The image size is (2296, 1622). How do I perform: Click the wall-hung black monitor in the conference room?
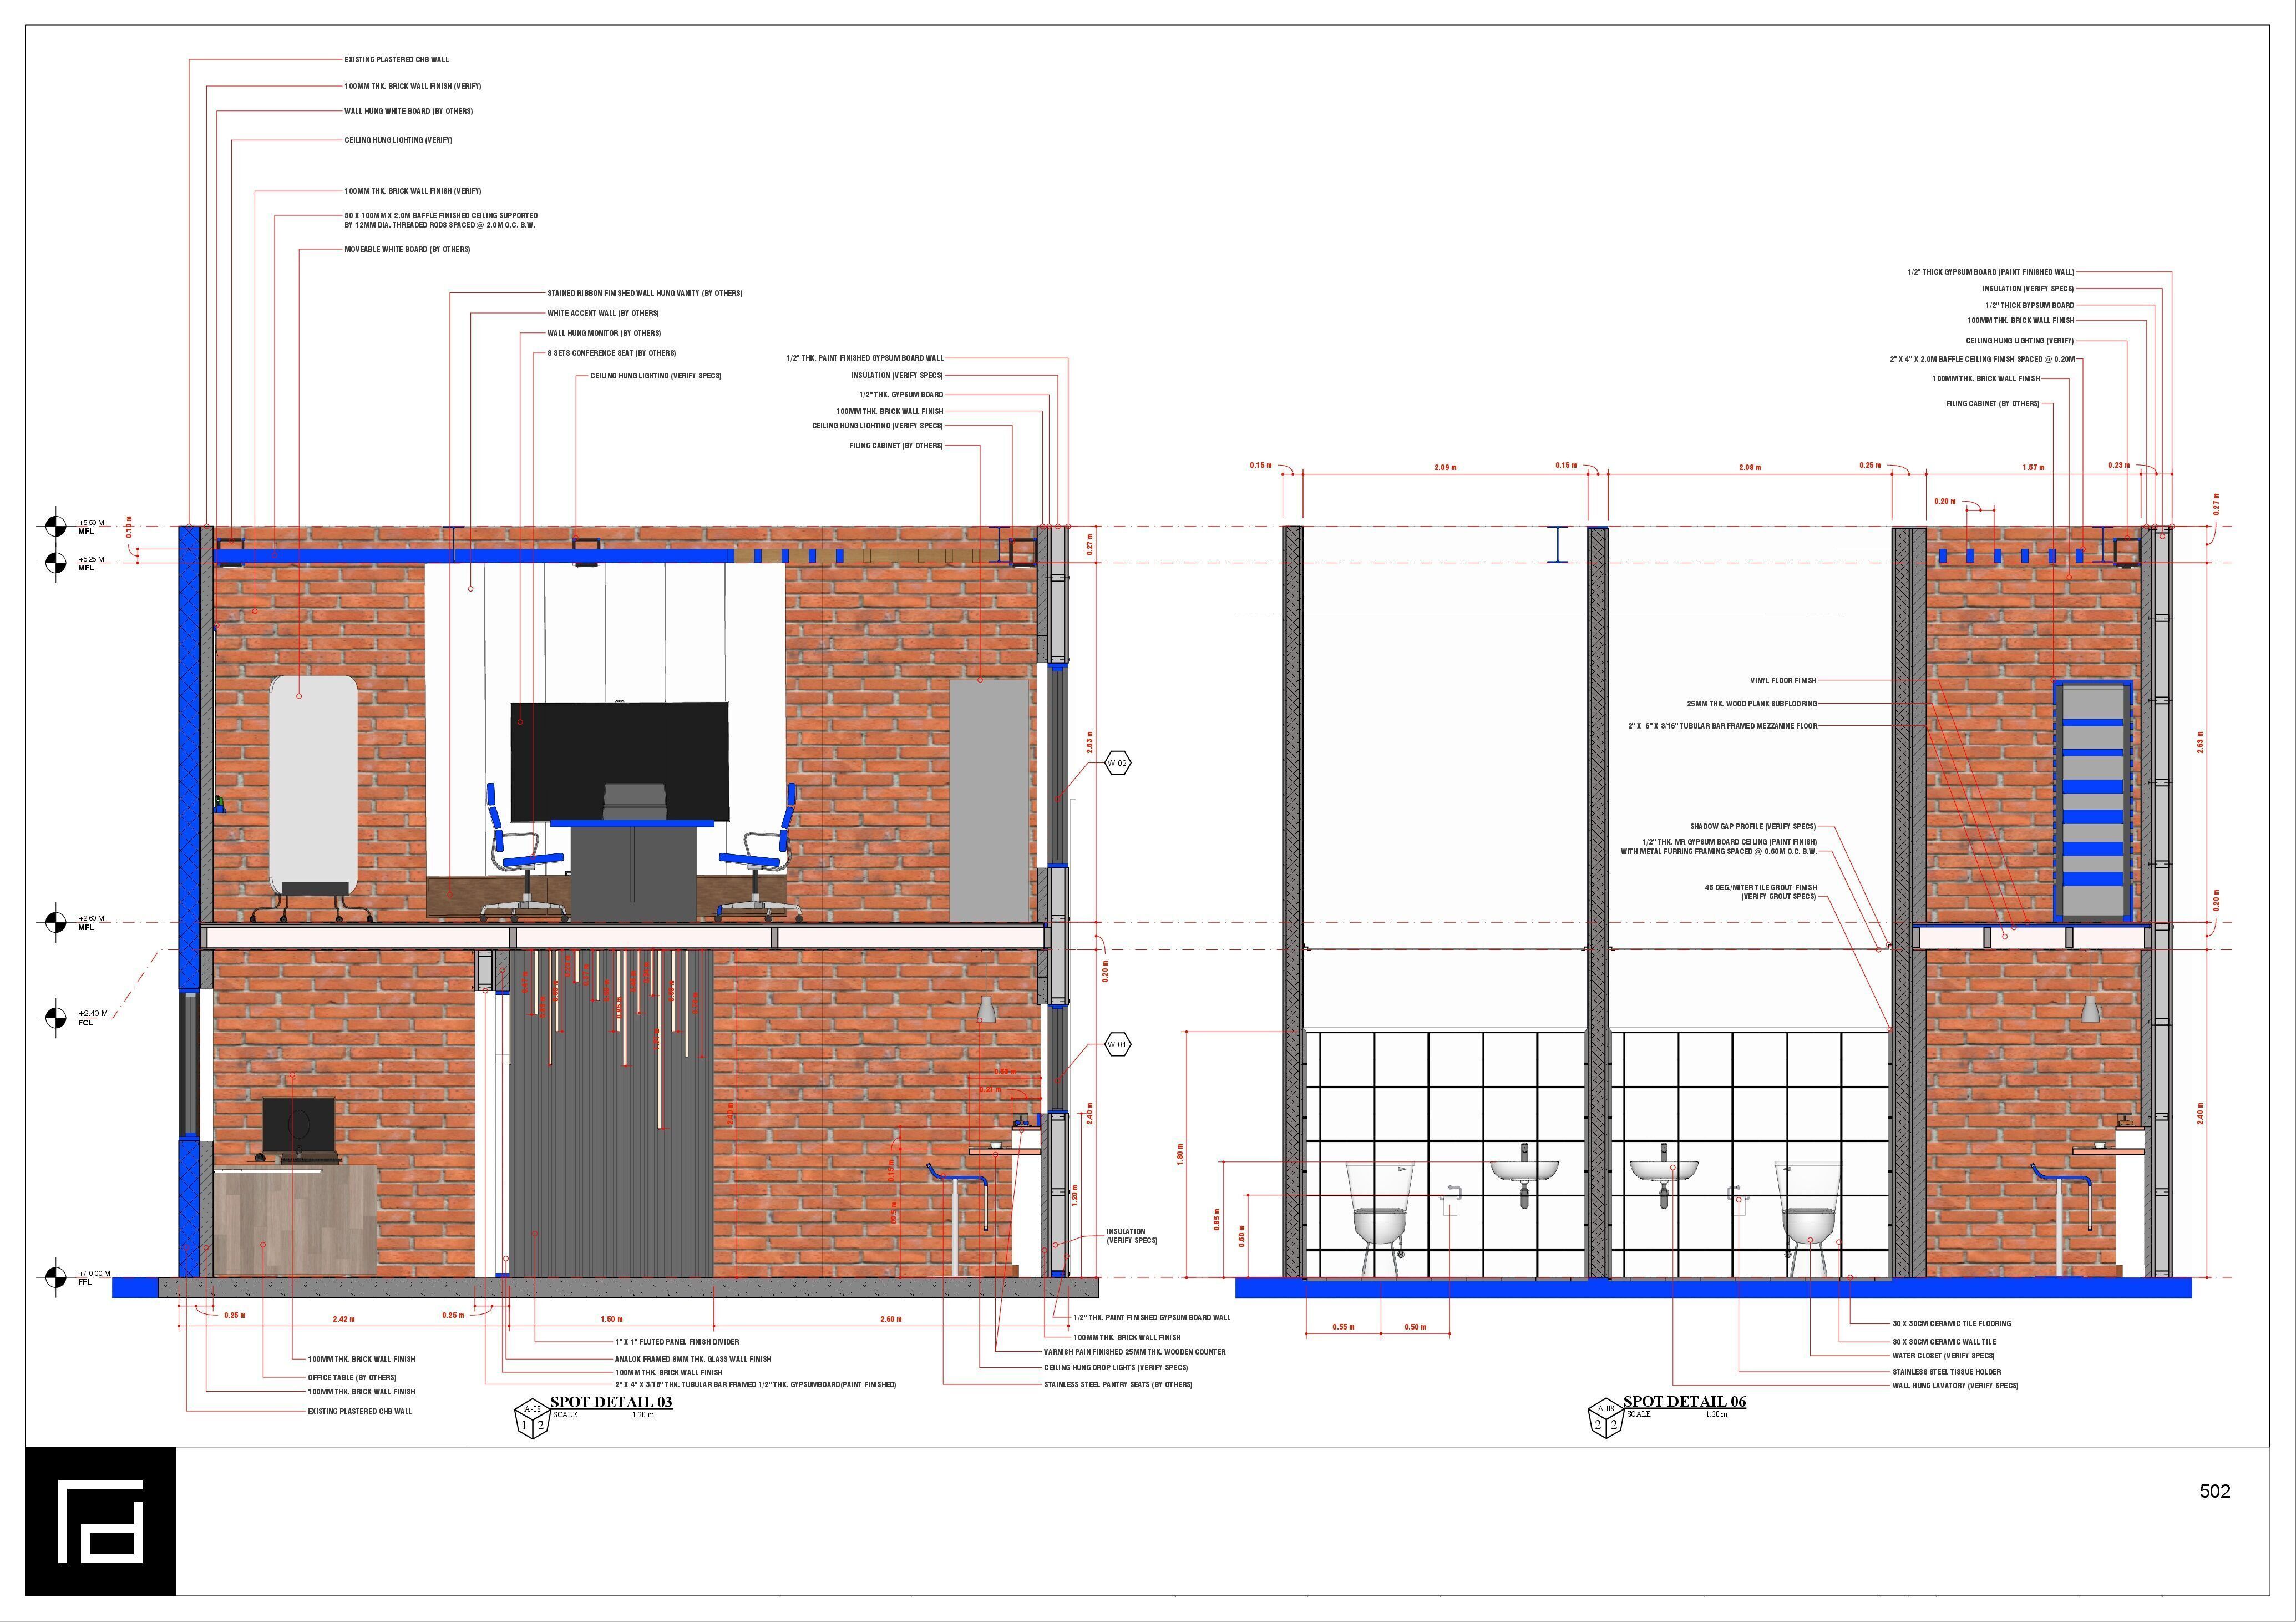[x=620, y=761]
